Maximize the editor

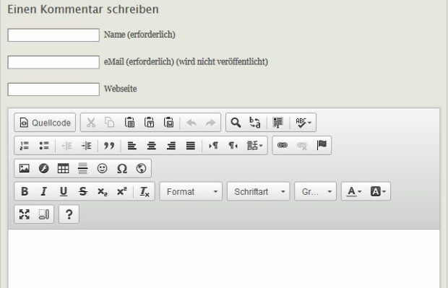[x=25, y=214]
